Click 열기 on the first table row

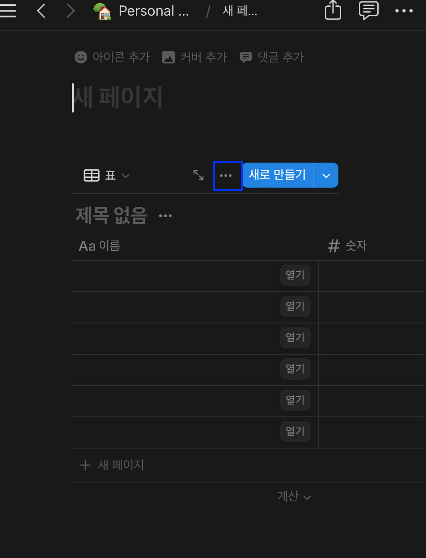coord(295,275)
